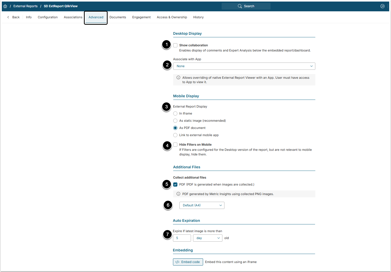Open the Info tab
391x272 pixels.
(x=29, y=17)
